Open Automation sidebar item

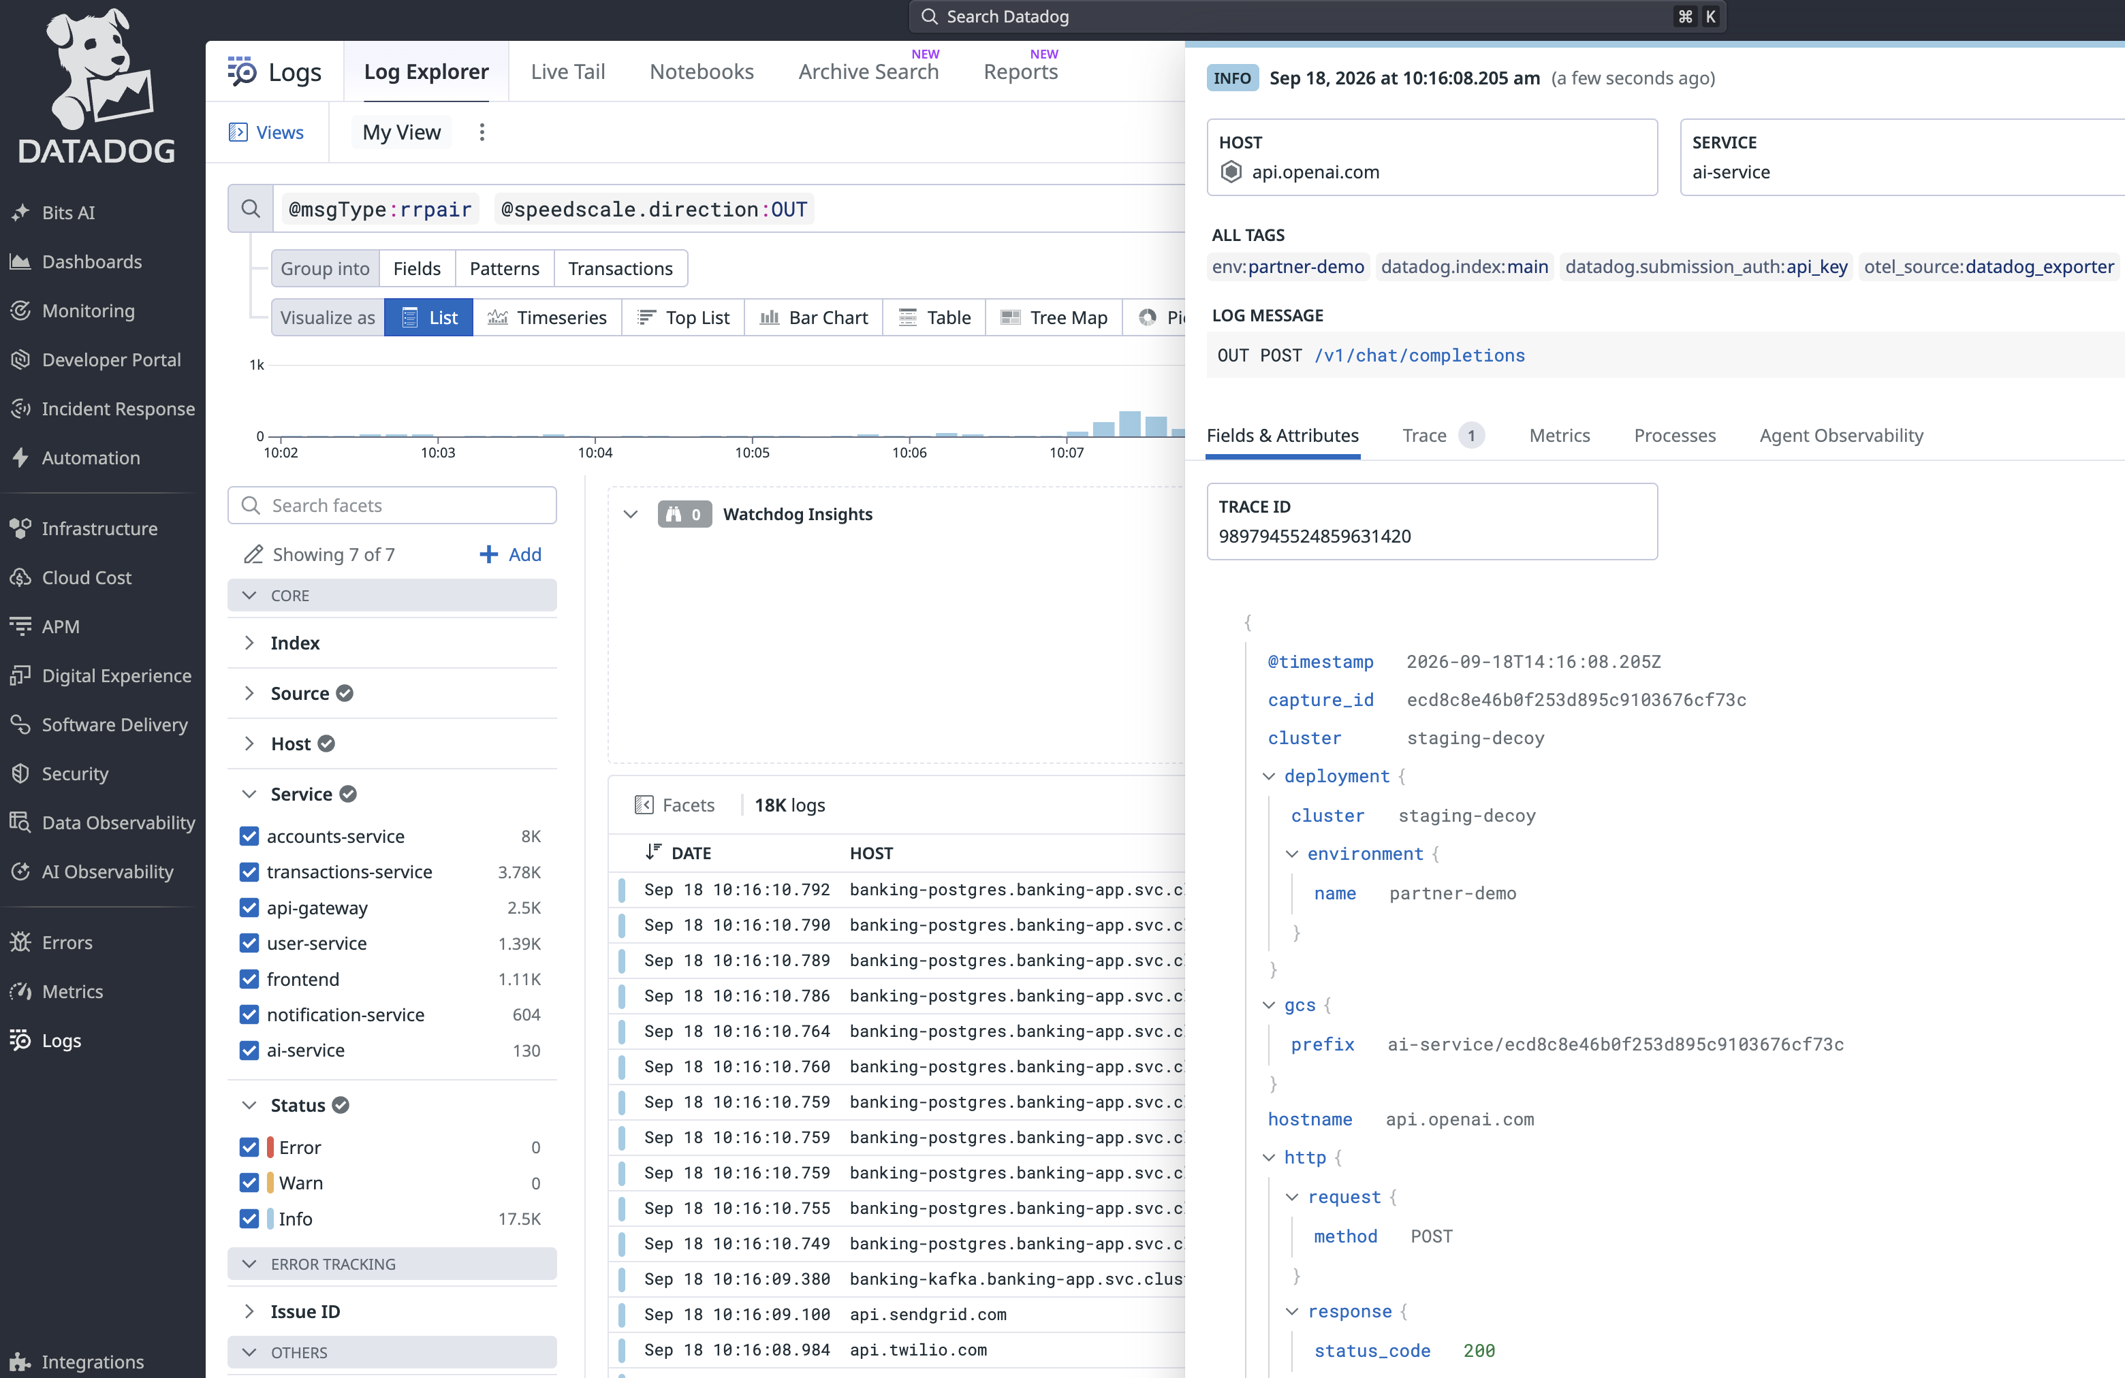(76, 458)
